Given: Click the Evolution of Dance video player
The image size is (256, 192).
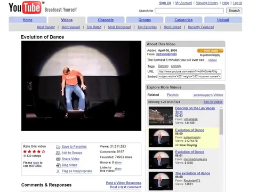Looking at the screenshot, I should 81,86.
